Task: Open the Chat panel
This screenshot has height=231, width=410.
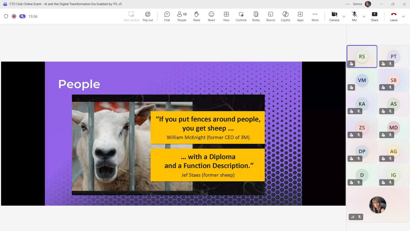Action: point(167,16)
